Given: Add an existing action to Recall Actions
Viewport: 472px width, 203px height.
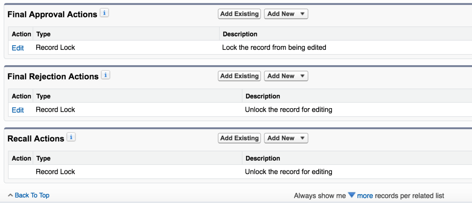Looking at the screenshot, I should point(239,138).
